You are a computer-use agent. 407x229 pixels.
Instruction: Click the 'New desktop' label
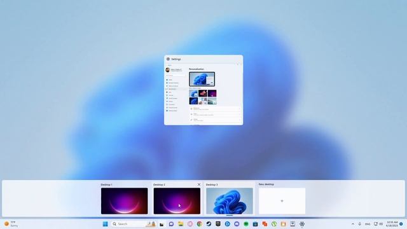point(266,184)
